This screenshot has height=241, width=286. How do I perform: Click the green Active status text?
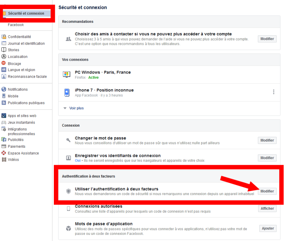click(93, 77)
